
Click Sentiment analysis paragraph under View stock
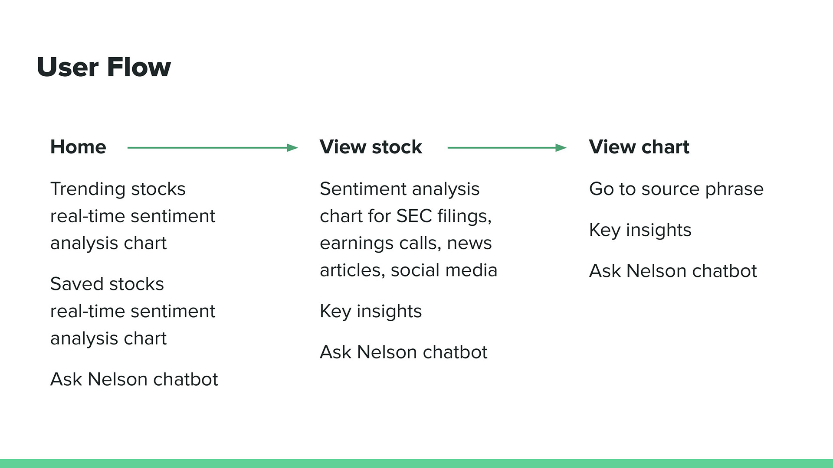(x=408, y=230)
